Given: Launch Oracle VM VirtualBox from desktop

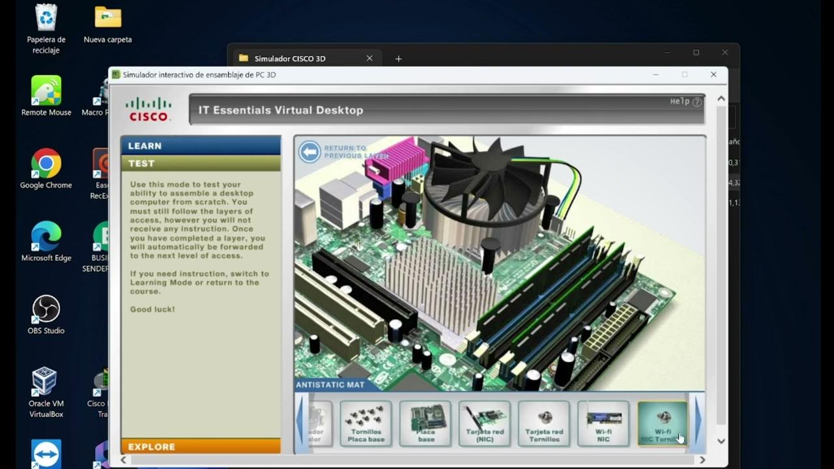Looking at the screenshot, I should point(46,393).
